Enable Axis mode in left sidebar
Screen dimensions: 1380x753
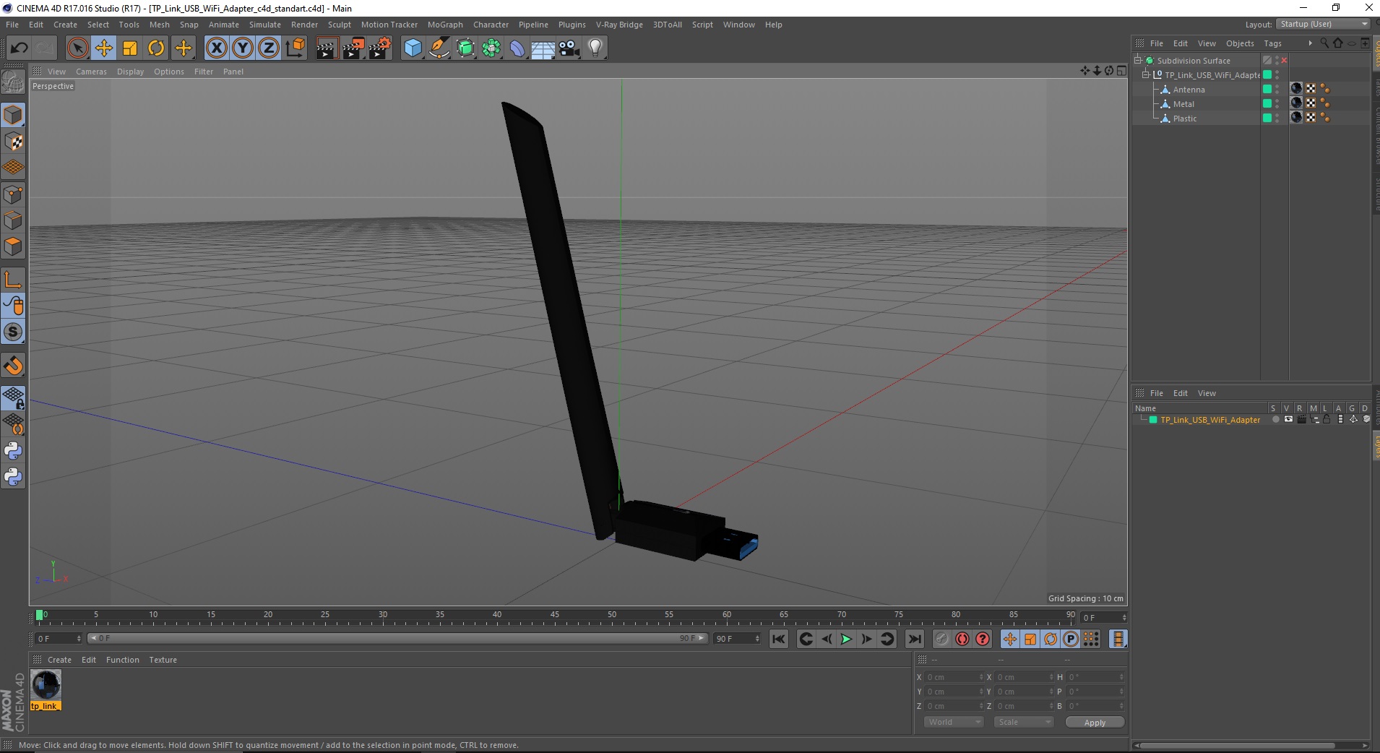pos(13,280)
